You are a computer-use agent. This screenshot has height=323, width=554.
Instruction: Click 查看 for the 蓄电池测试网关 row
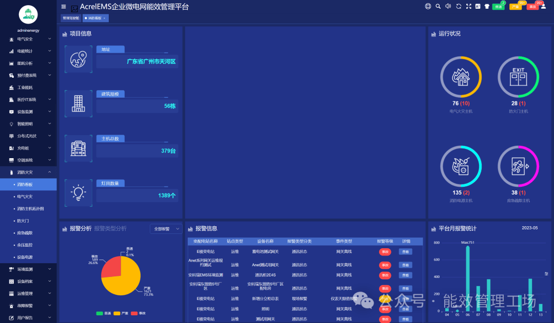click(x=405, y=252)
